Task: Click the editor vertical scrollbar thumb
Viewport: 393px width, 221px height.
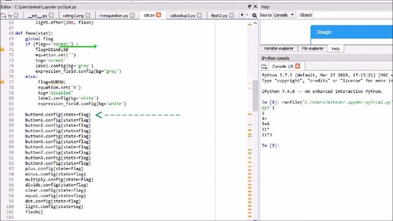Action: 255,96
